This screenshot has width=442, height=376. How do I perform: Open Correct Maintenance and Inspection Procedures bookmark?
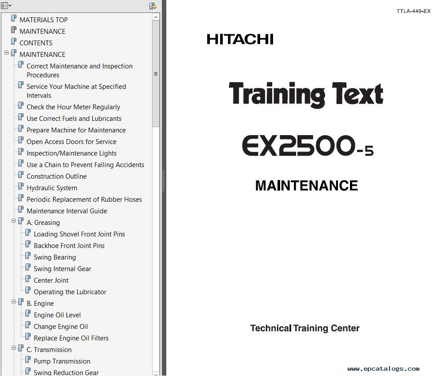pyautogui.click(x=80, y=70)
